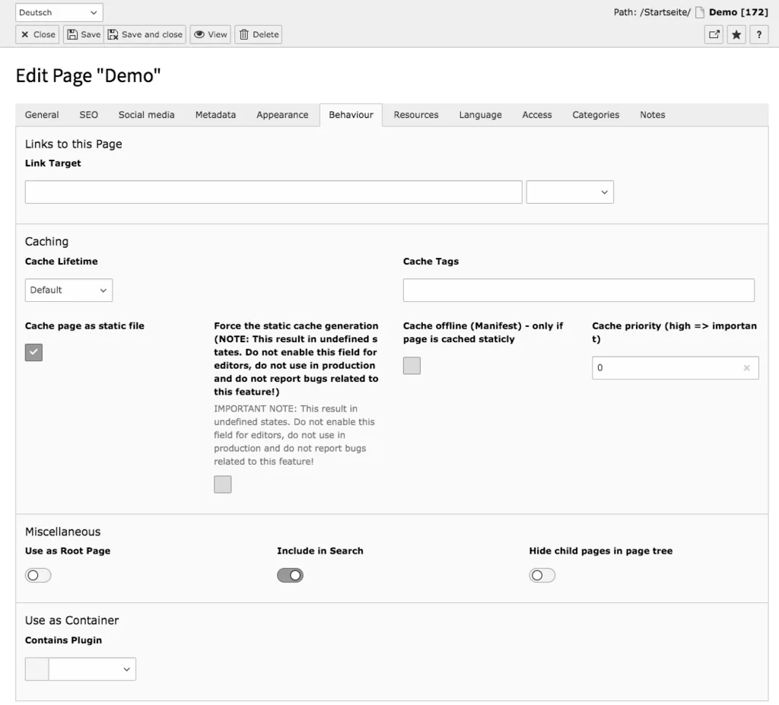Click inside the Cache Tags input field
This screenshot has height=705, width=779.
click(x=578, y=290)
